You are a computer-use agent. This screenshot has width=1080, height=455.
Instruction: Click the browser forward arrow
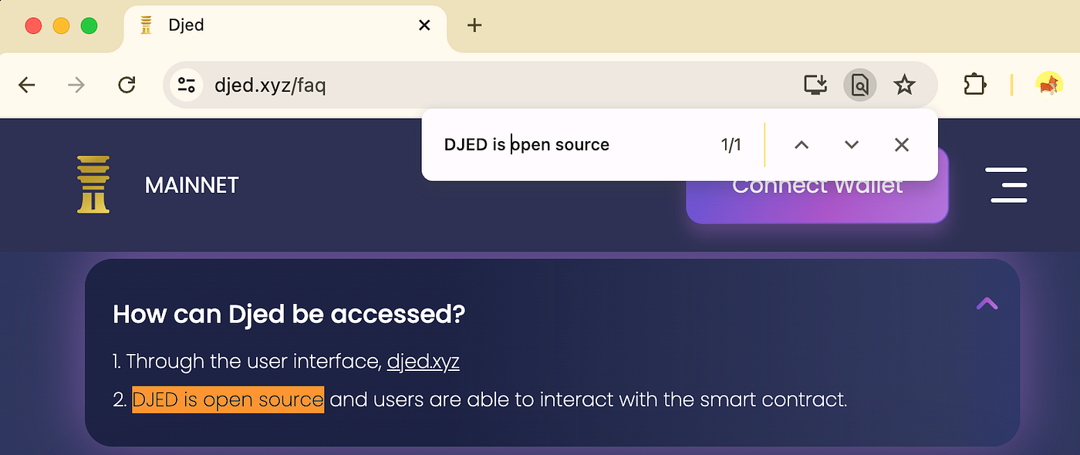(x=76, y=85)
